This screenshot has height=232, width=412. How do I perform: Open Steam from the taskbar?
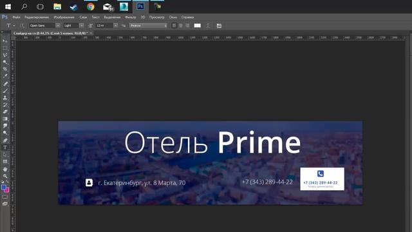coord(74,6)
